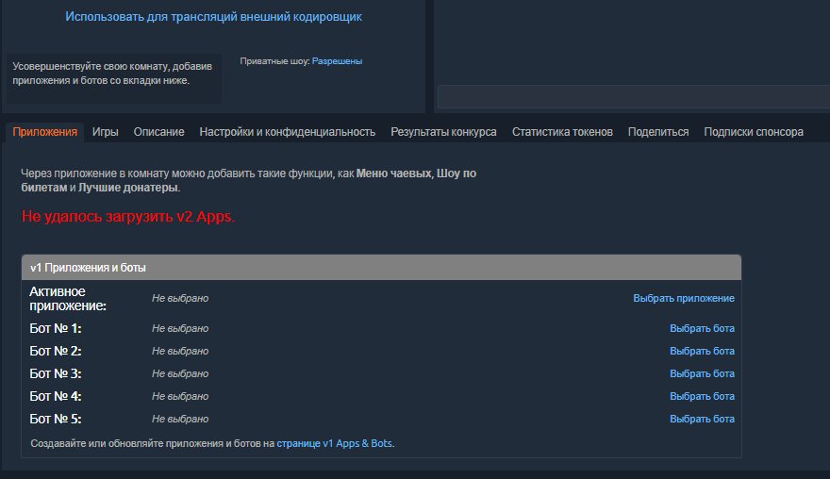This screenshot has height=479, width=830.
Task: Go to the Описание tab
Action: tap(158, 132)
